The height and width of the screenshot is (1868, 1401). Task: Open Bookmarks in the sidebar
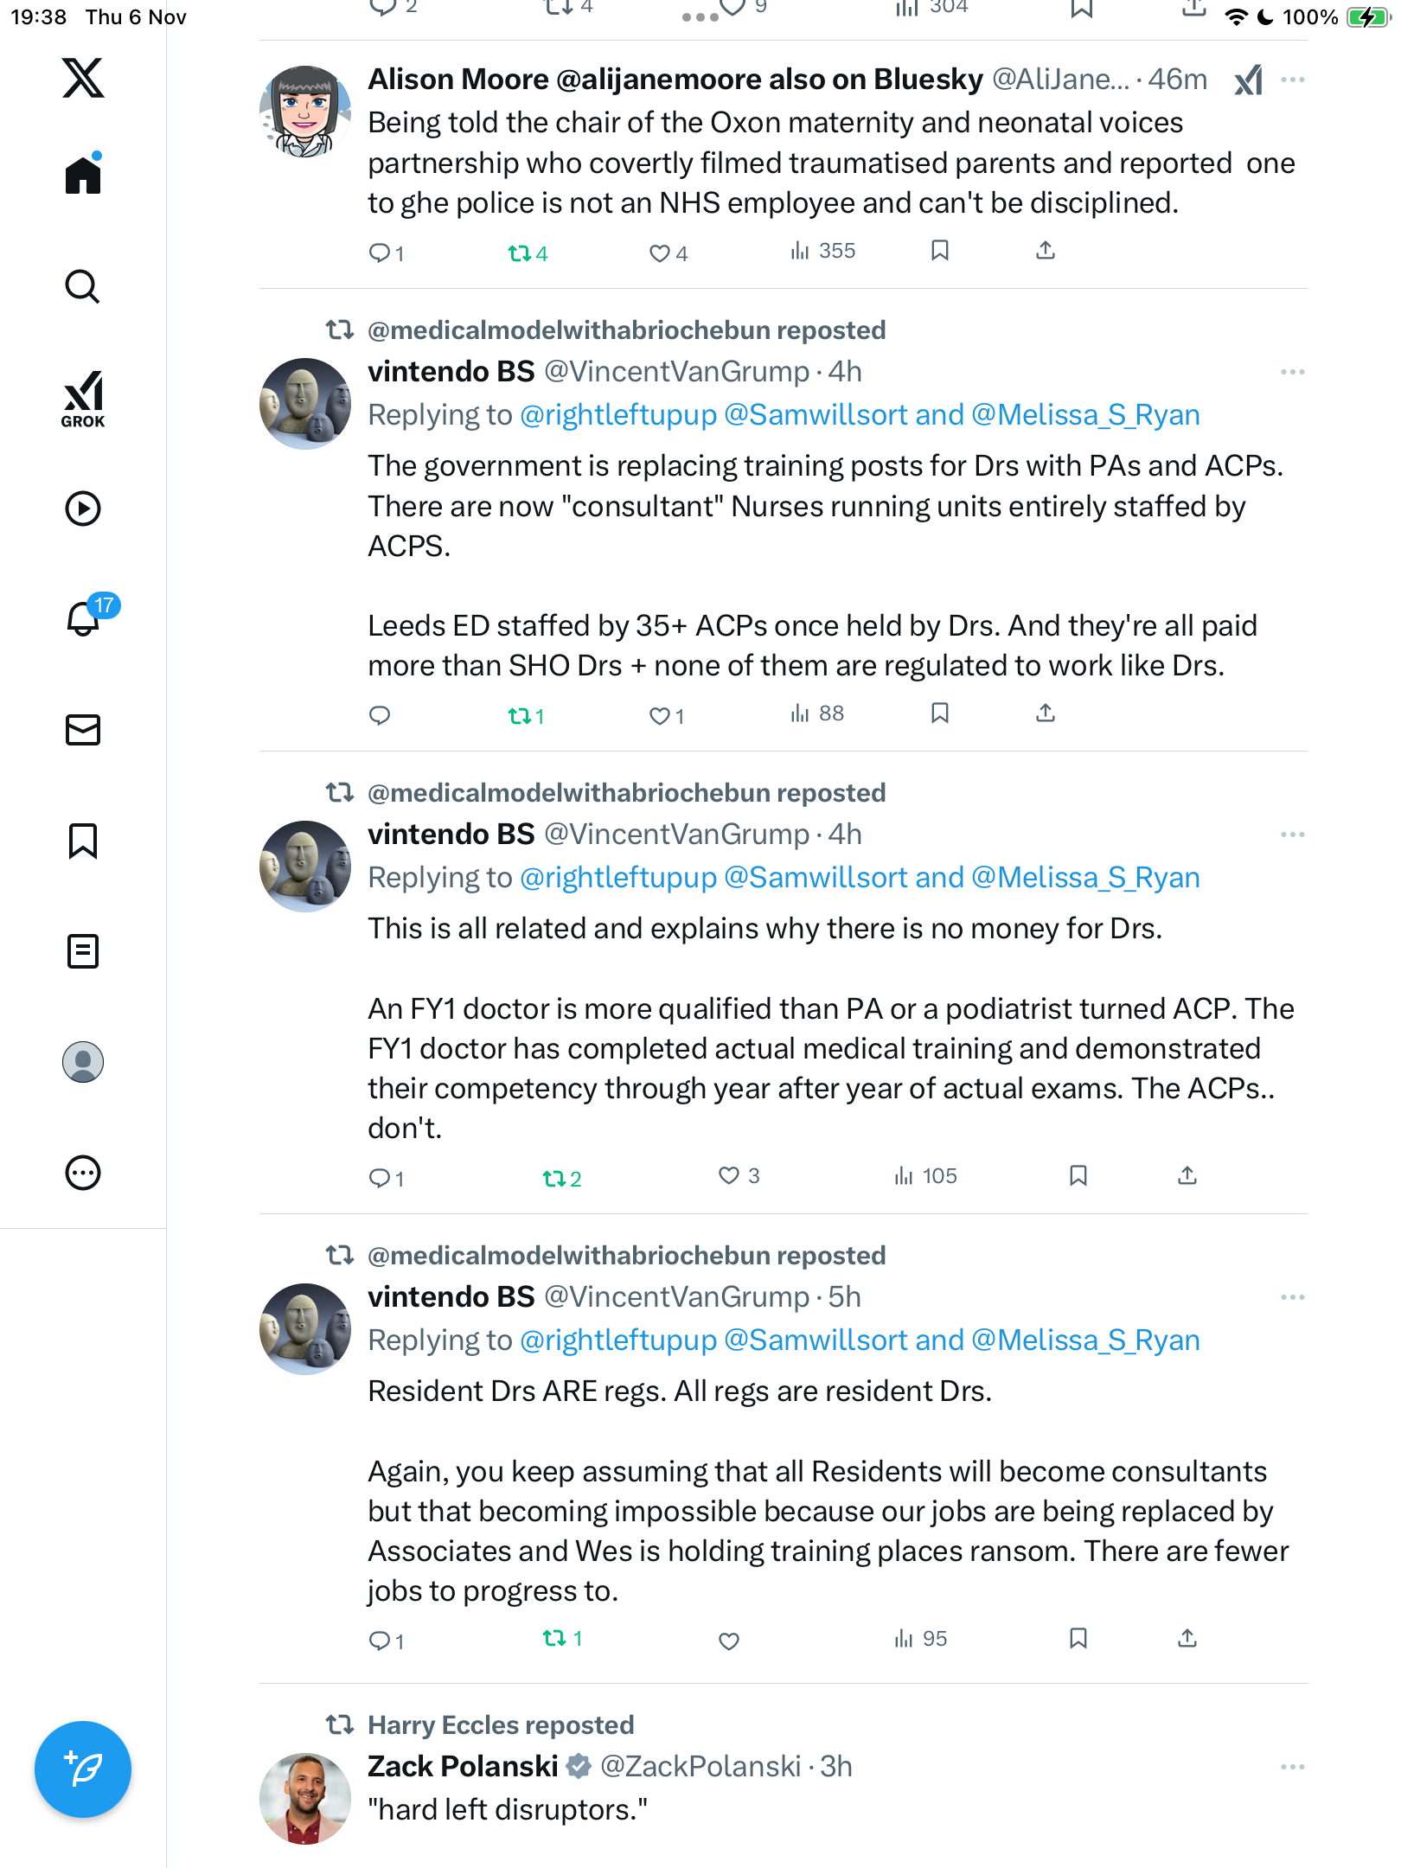[x=83, y=841]
